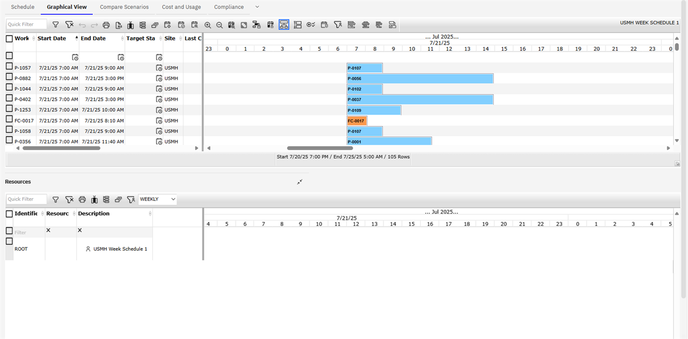Screen dimensions: 688x339
Task: Check the Work column header checkbox
Action: coord(8,38)
